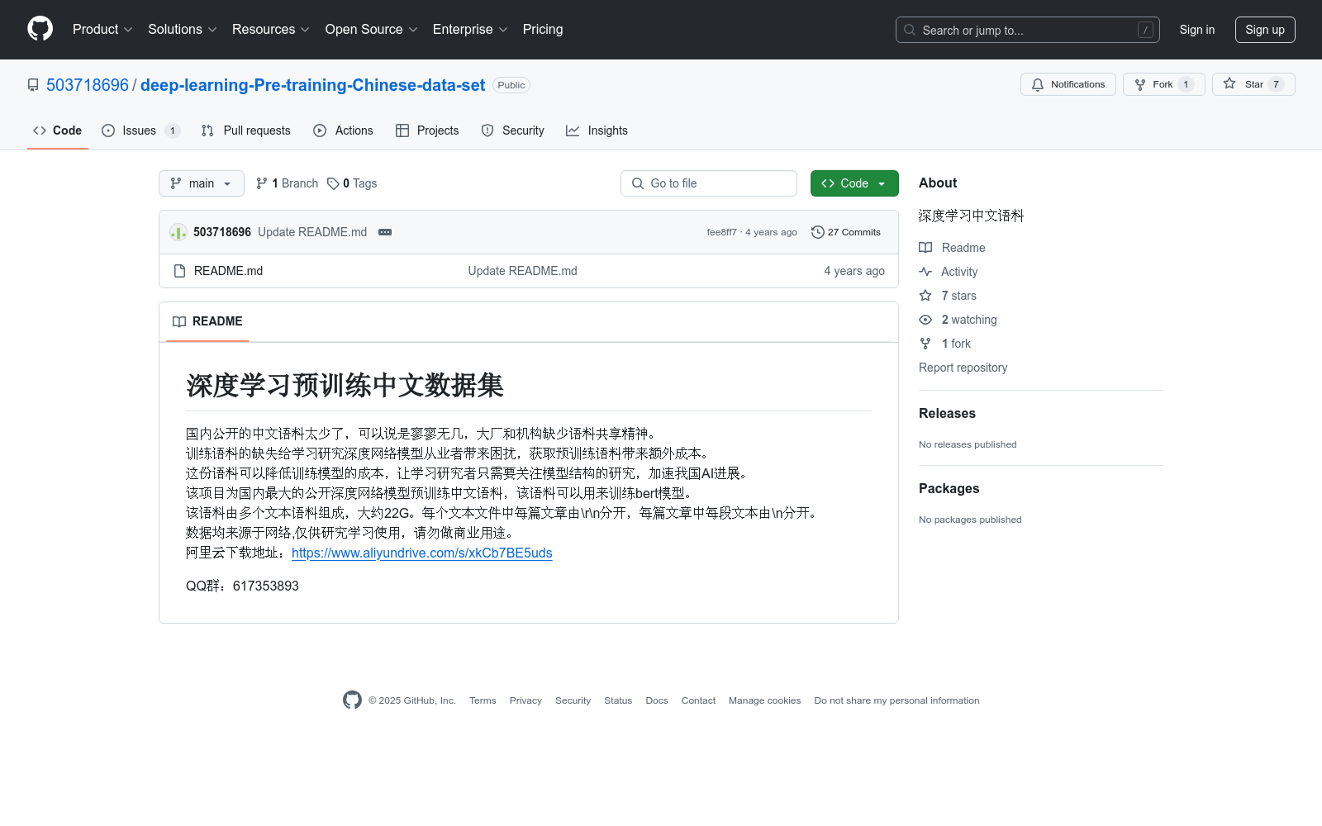Open the footer Docs link
Image resolution: width=1322 pixels, height=826 pixels.
[x=657, y=700]
